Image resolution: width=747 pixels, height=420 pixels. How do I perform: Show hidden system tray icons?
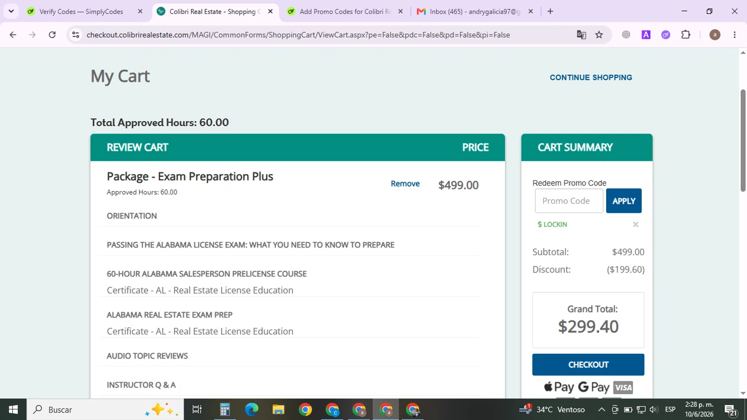click(602, 410)
